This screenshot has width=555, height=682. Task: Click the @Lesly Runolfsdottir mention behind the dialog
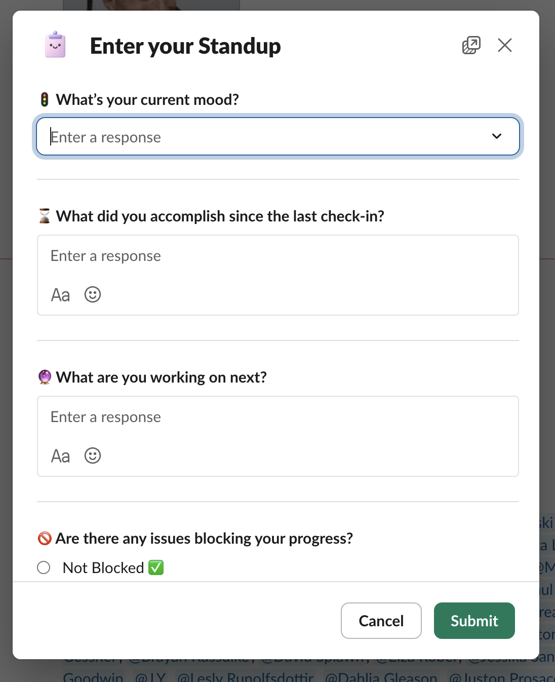(x=245, y=677)
